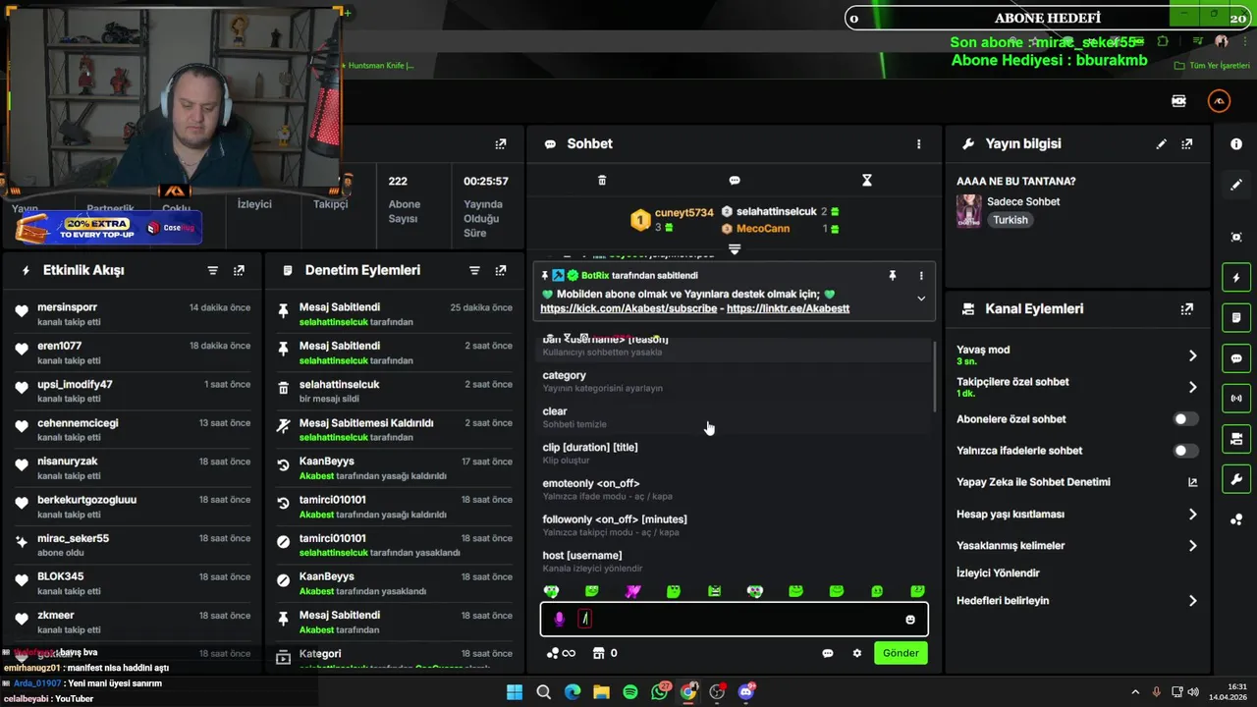Select host [username] command

coord(734,562)
